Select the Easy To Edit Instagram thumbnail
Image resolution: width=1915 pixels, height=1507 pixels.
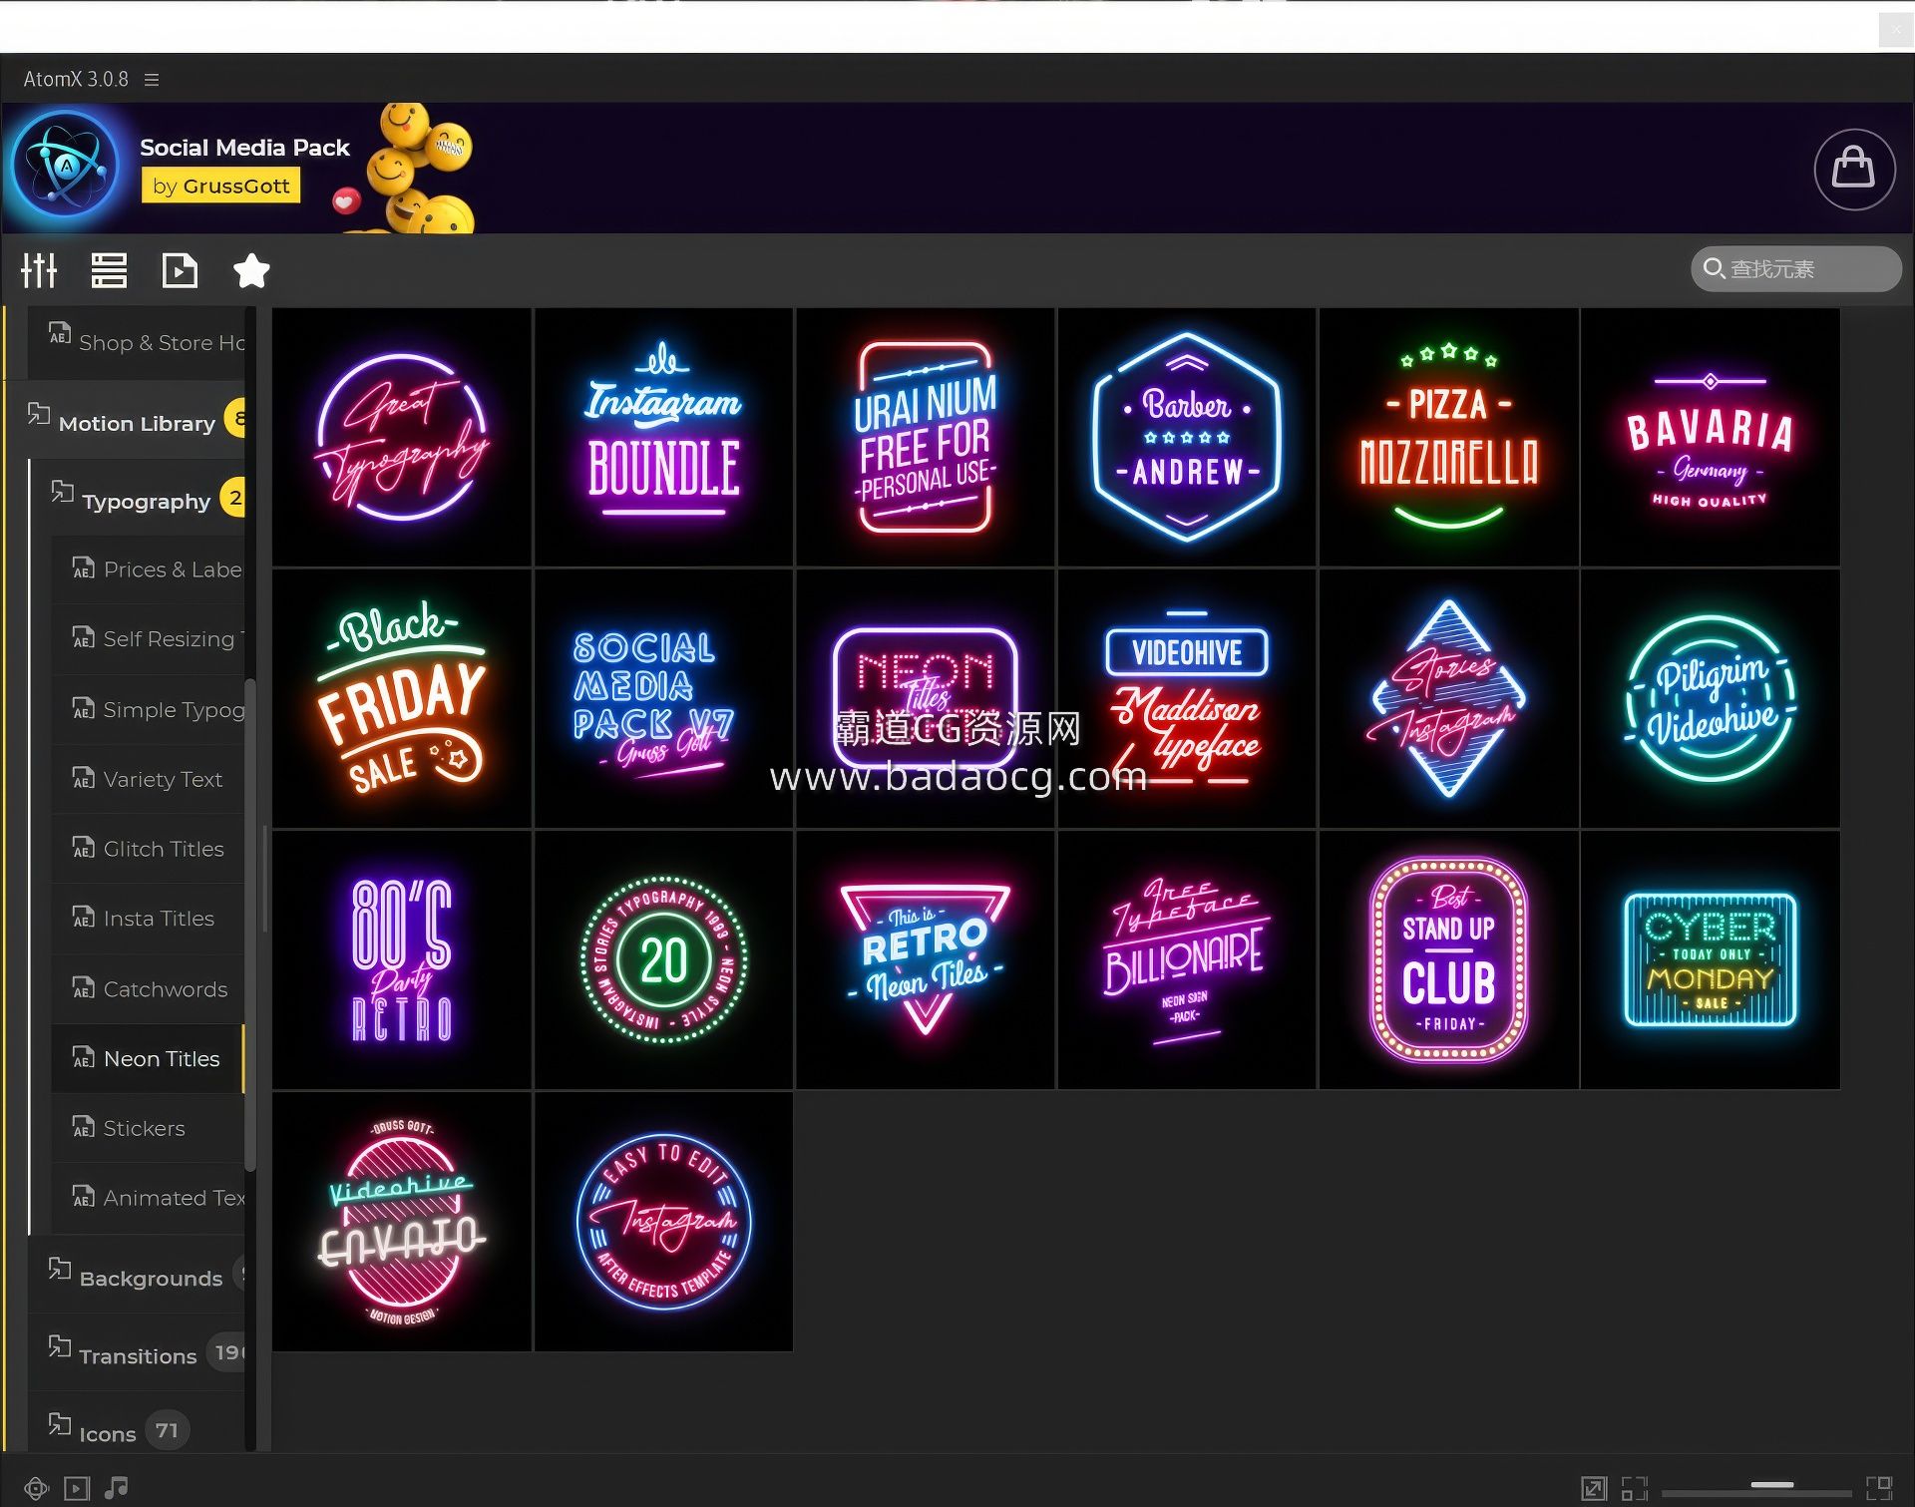pos(664,1222)
